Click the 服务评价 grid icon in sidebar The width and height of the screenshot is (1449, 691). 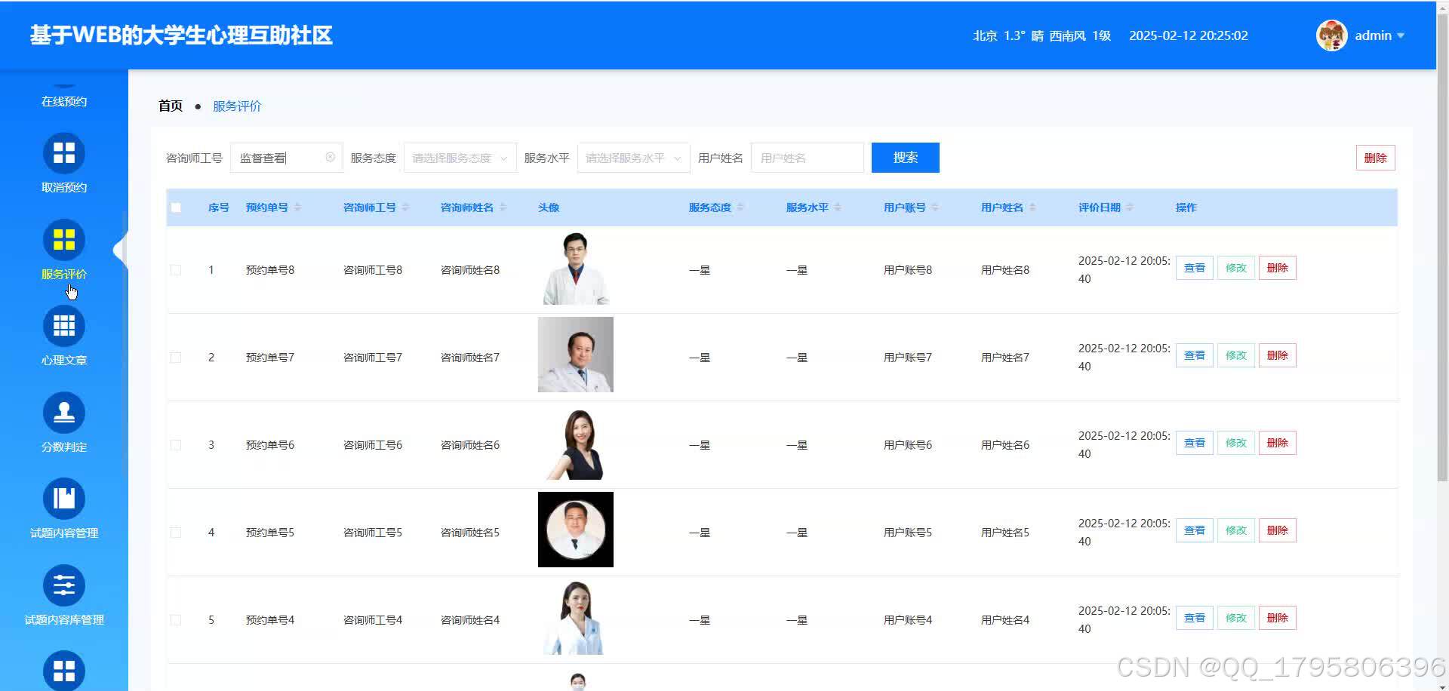point(64,240)
